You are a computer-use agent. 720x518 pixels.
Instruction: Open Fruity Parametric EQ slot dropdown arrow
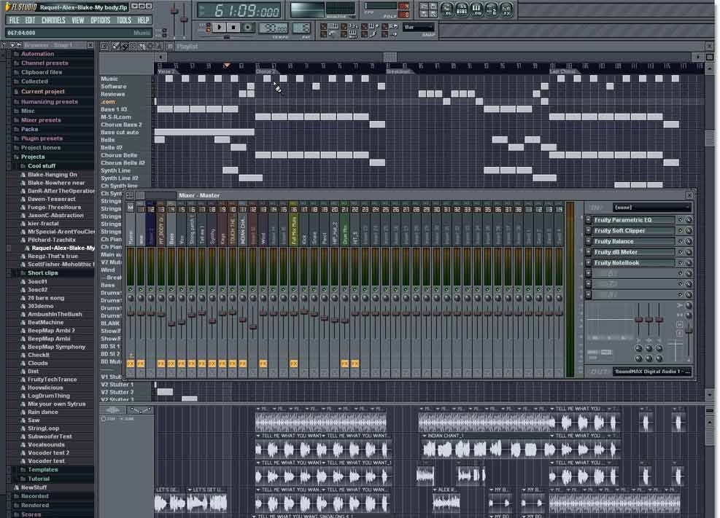[x=588, y=219]
